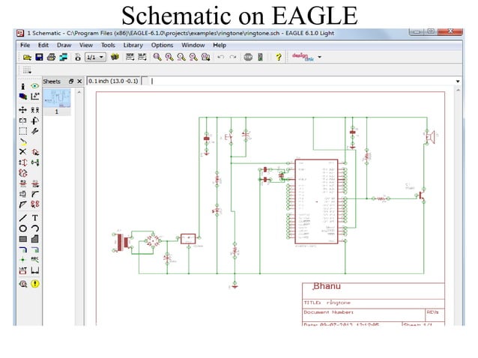Screen dimensions: 478x358
Task: Select the Delete X tool
Action: 23,152
